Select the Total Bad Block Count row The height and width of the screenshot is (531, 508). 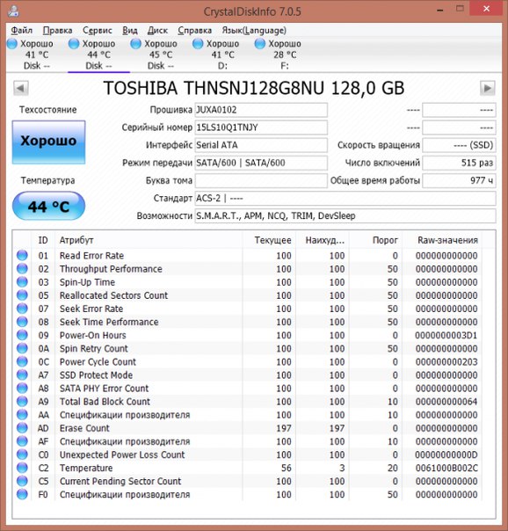249,402
